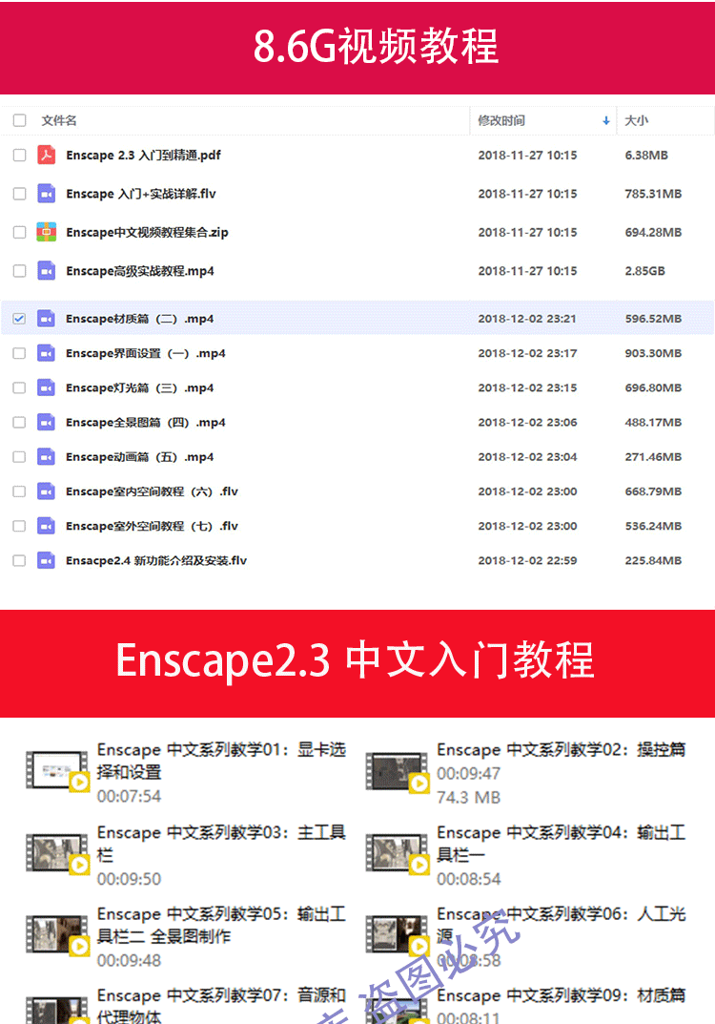715x1024 pixels.
Task: Click the thumbnail of 教学04：输出工具栏一
Action: pos(397,852)
